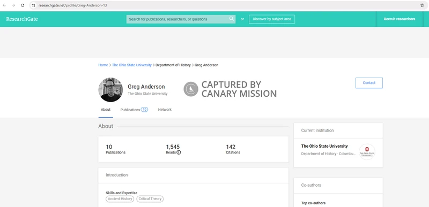Click the Greg Anderson breadcrumb text
The image size is (429, 207).
point(206,65)
